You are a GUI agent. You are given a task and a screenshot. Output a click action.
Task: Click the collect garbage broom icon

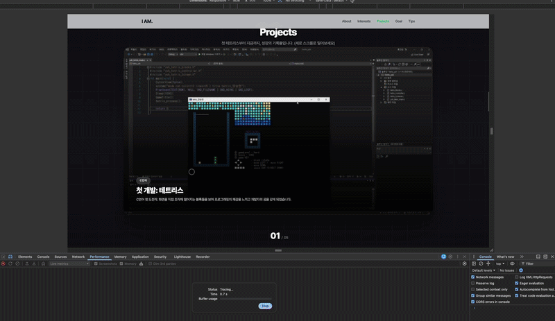coord(142,263)
